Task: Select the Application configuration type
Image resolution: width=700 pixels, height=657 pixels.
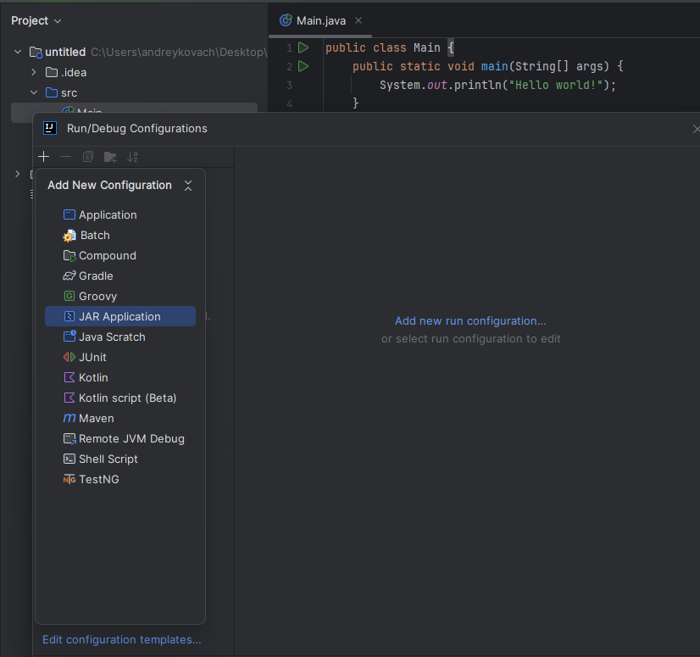Action: (x=120, y=214)
